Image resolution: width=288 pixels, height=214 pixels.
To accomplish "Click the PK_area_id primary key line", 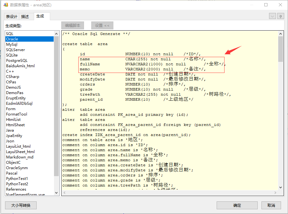I will (134, 115).
